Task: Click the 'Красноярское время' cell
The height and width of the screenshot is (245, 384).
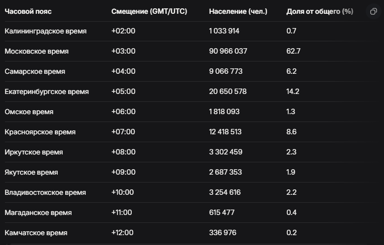Action: point(40,132)
